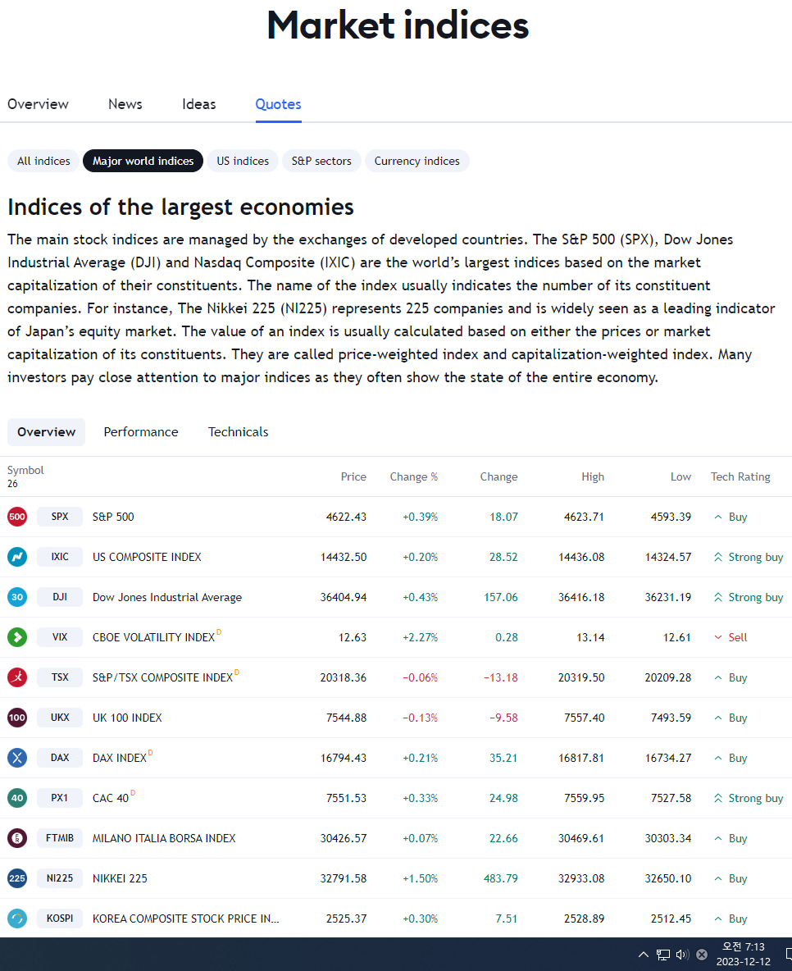The height and width of the screenshot is (971, 792).
Task: Sort table by Symbol column header
Action: [x=25, y=470]
